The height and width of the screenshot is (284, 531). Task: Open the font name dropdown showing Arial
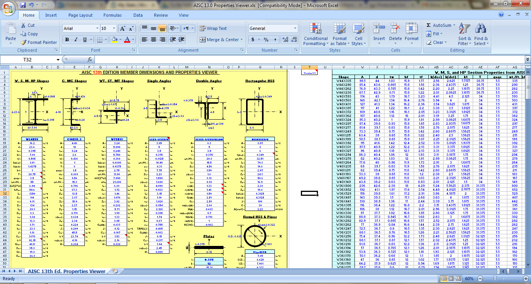click(97, 29)
